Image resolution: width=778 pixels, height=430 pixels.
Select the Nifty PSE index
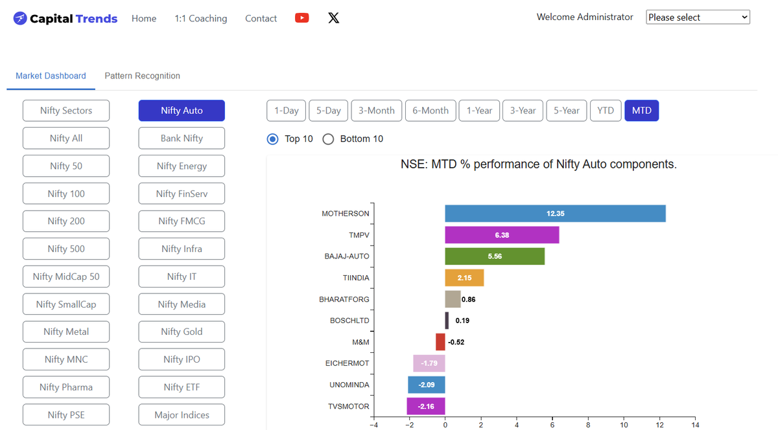(x=66, y=415)
